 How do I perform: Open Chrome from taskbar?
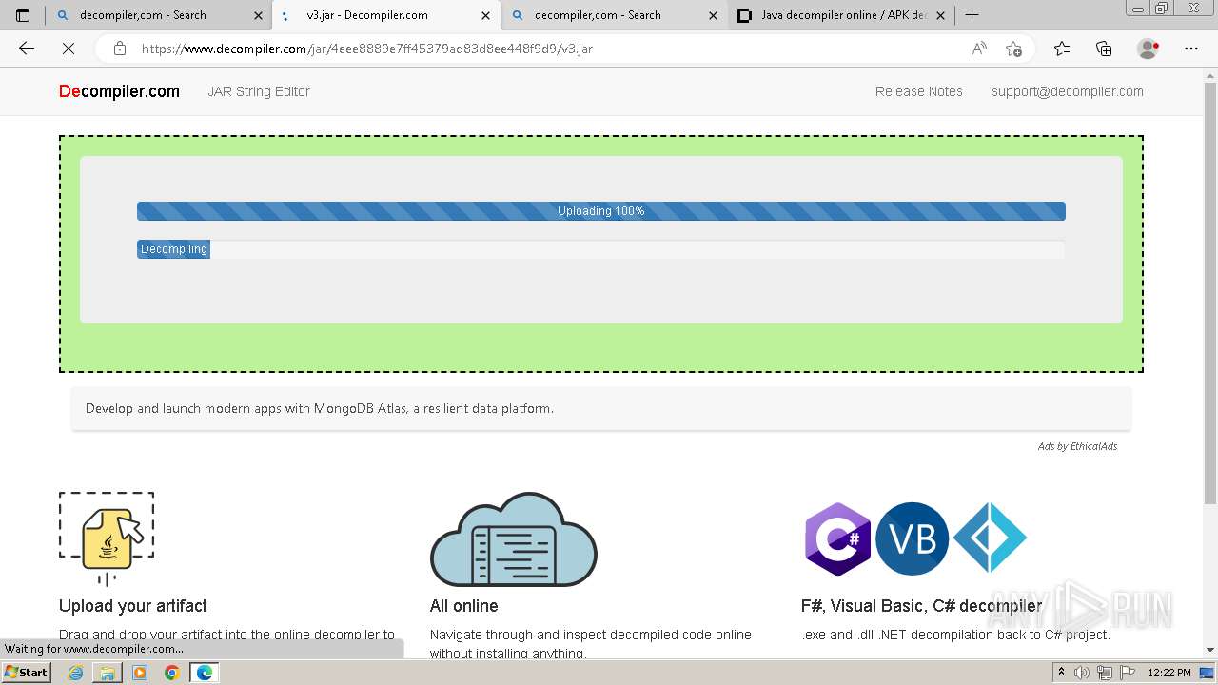point(172,673)
